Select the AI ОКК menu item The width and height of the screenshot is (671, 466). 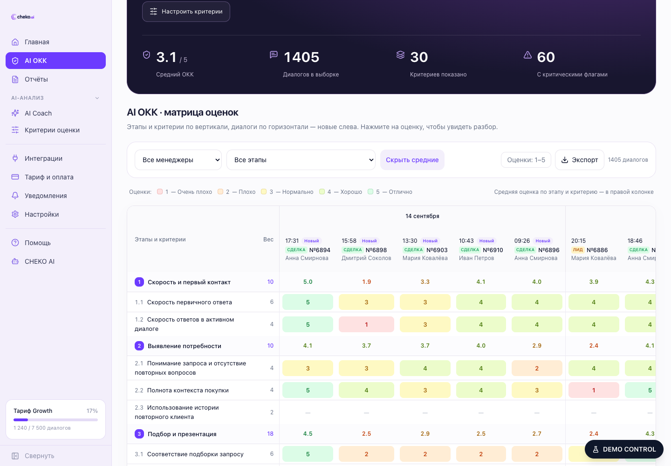click(55, 61)
